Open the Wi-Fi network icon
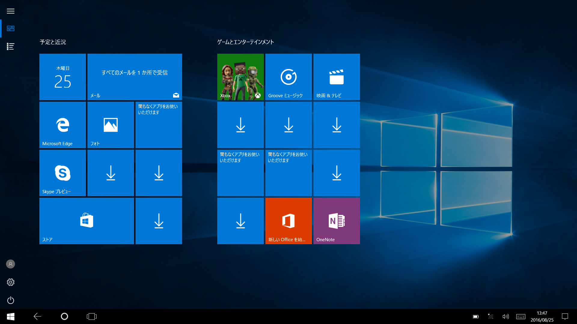 click(x=490, y=316)
